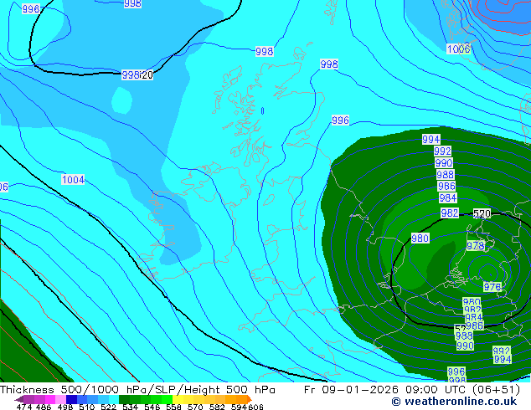Click the 998 label overlapping the black 20
This screenshot has width=531, height=410.
(x=131, y=75)
